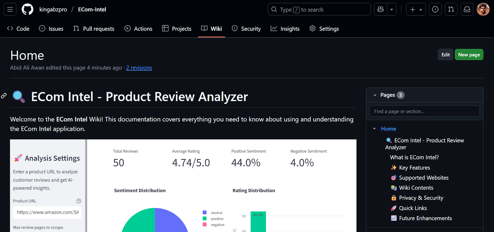Click the search bar

pyautogui.click(x=319, y=10)
